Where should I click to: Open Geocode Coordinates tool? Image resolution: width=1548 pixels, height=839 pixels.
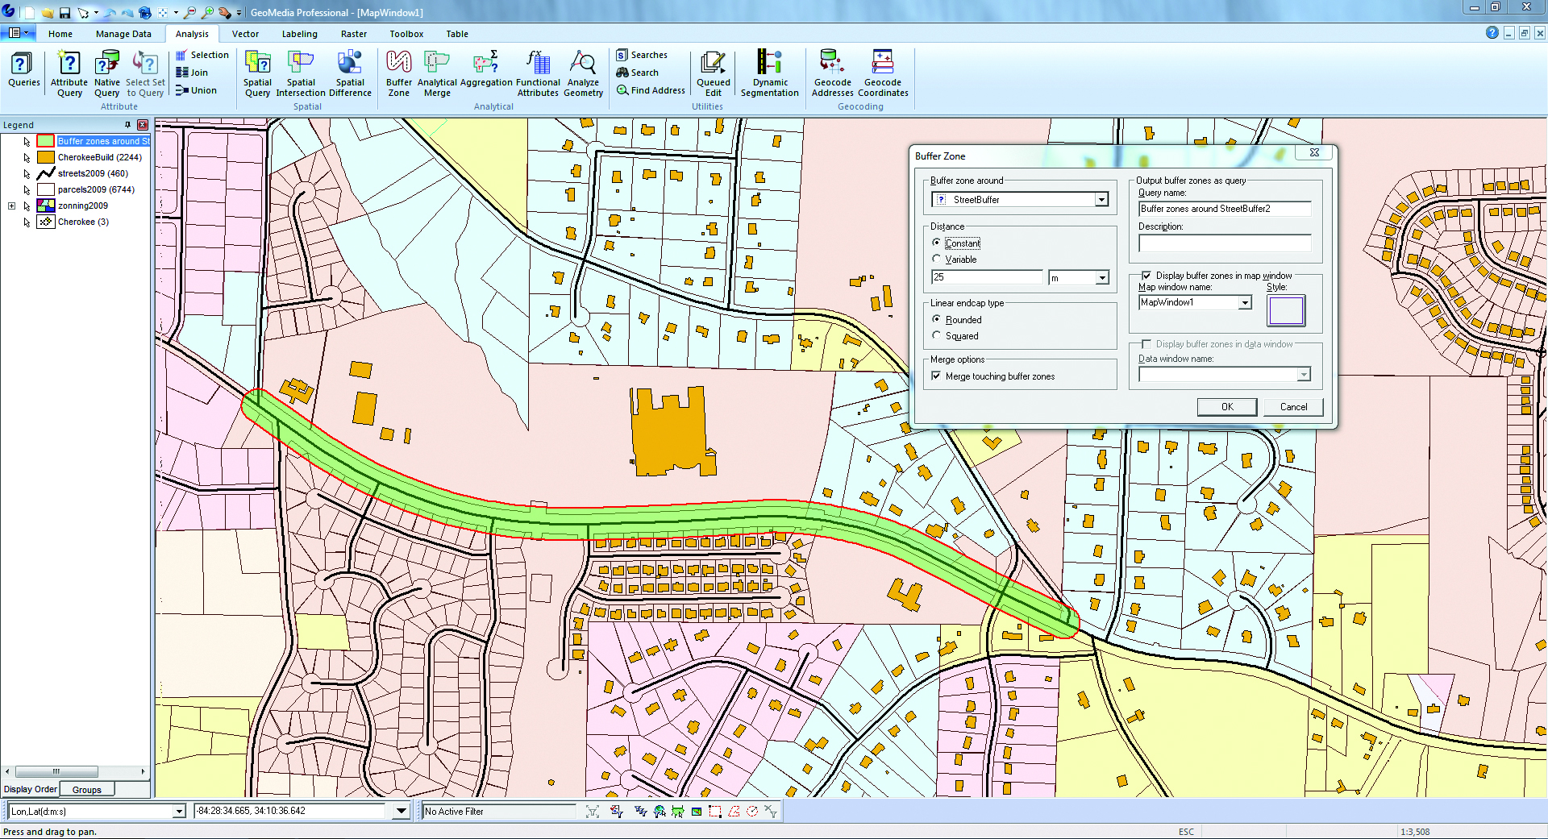883,73
